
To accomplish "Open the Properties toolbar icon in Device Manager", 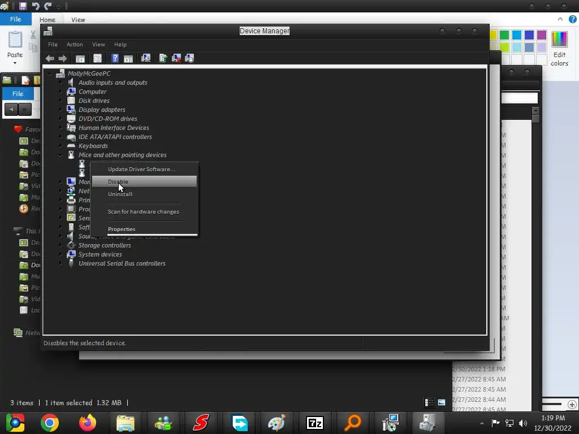I will click(97, 58).
